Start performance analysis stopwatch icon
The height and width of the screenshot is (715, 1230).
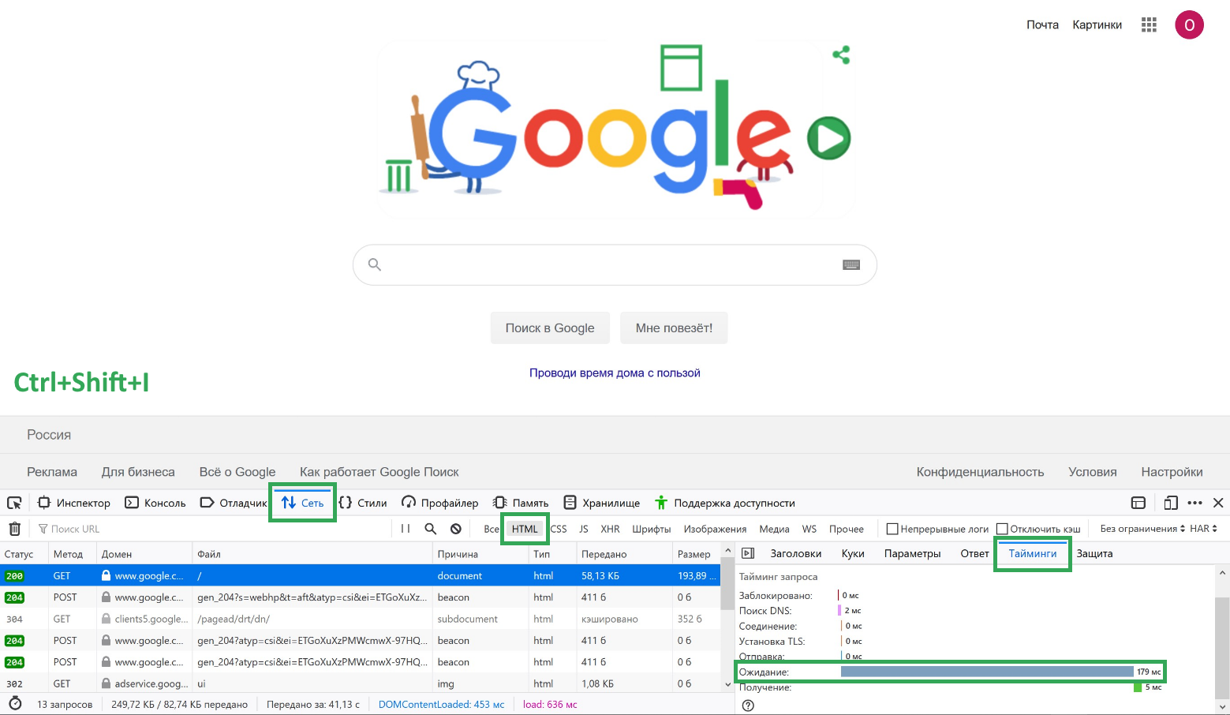pyautogui.click(x=15, y=703)
